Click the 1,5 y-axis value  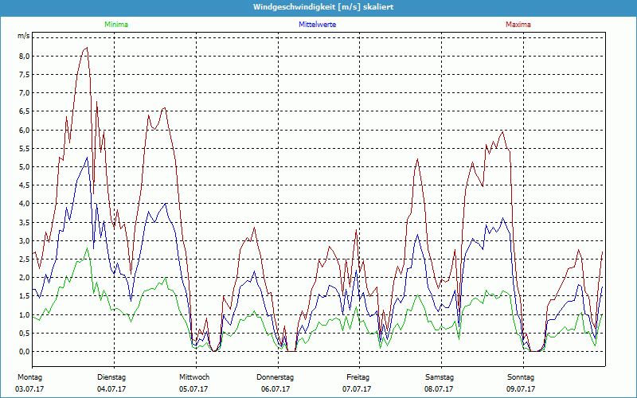pyautogui.click(x=25, y=296)
